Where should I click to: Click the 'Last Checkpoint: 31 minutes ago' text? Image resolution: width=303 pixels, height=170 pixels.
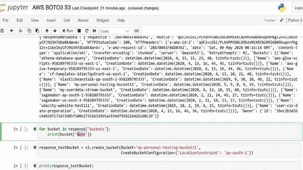[x=98, y=8]
